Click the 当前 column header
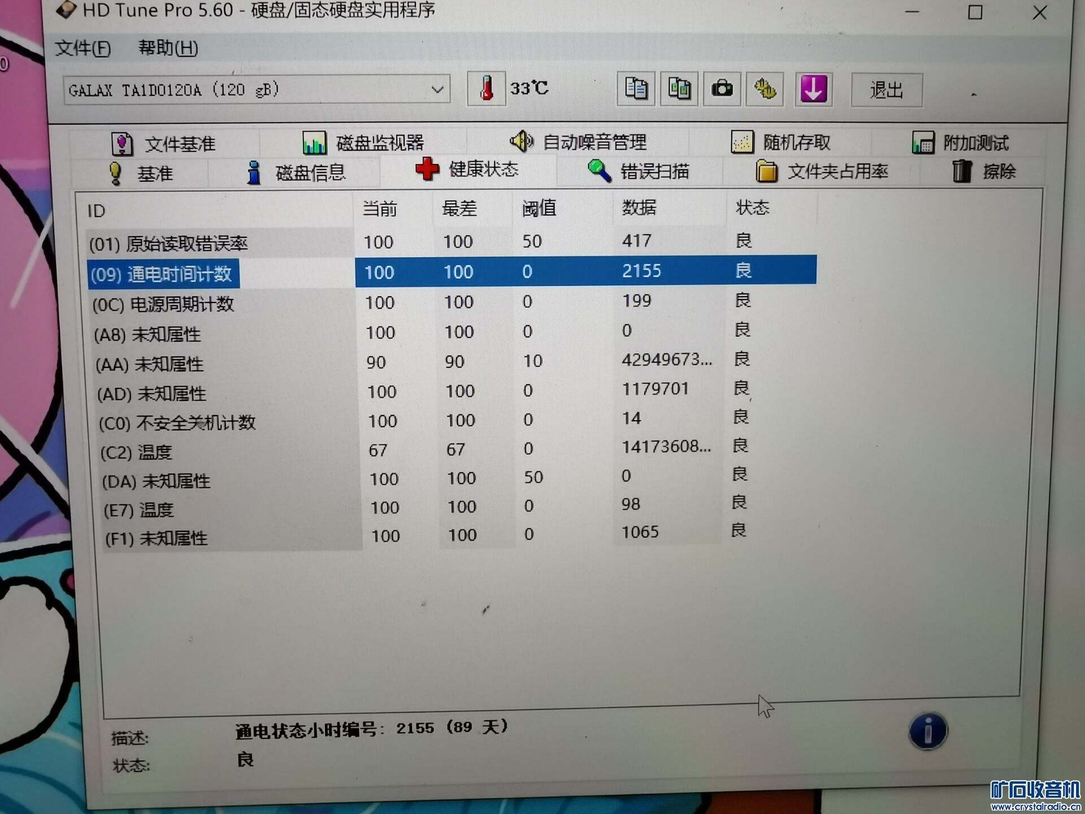Image resolution: width=1085 pixels, height=814 pixels. click(x=380, y=209)
